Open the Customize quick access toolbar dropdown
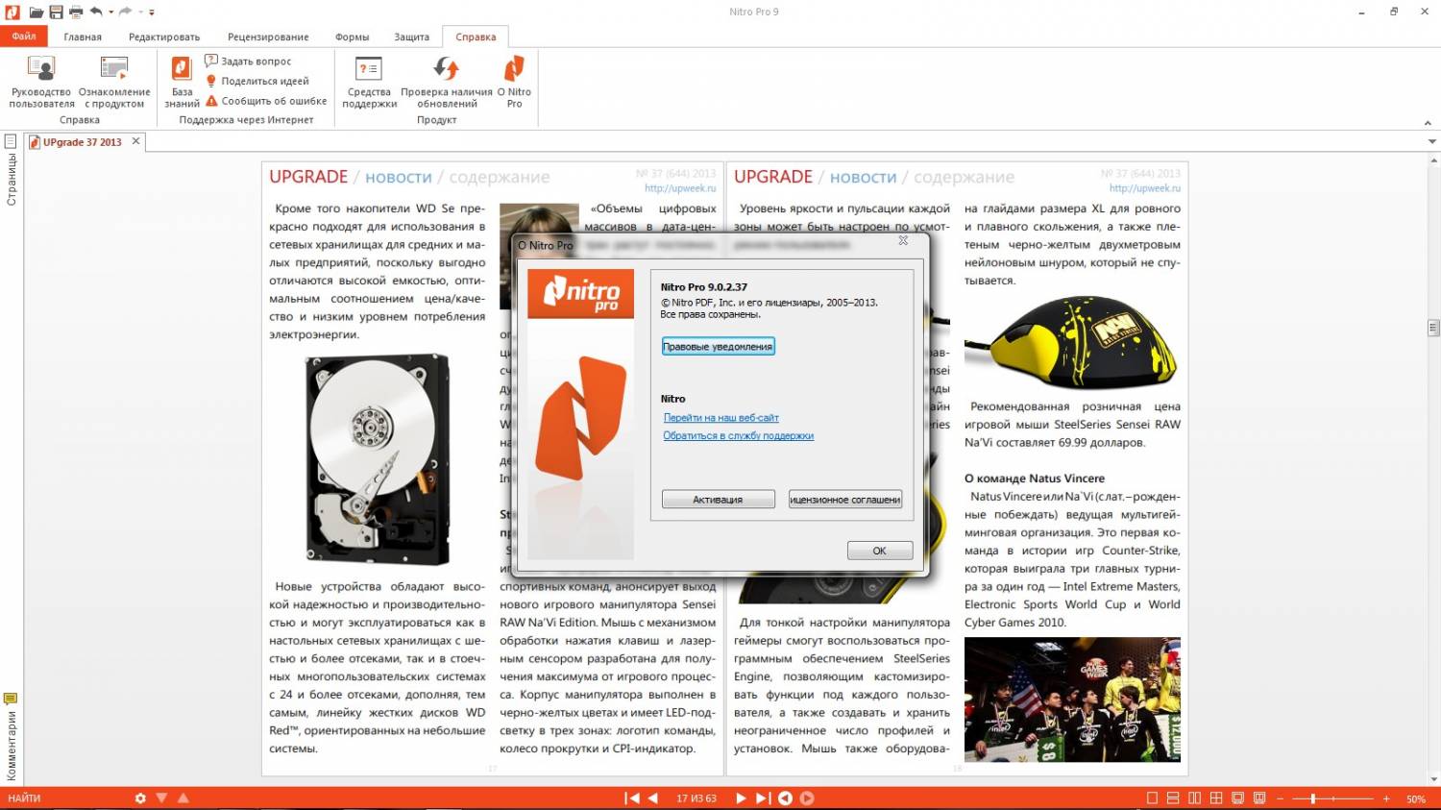The width and height of the screenshot is (1441, 810). [x=152, y=12]
